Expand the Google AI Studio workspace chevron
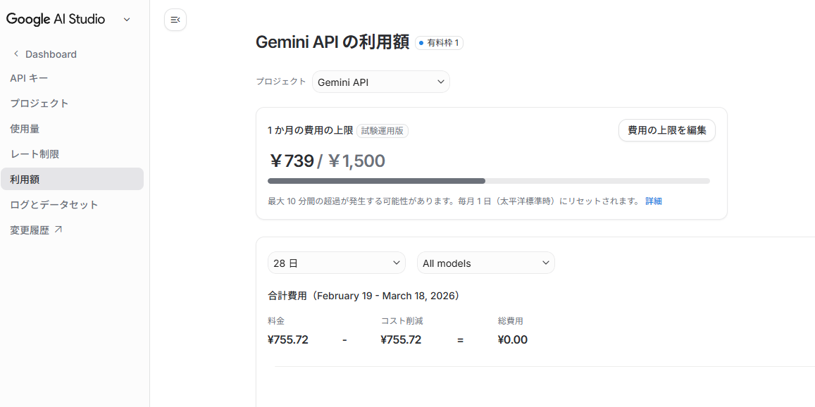Screen dimensions: 815x407 pos(125,20)
